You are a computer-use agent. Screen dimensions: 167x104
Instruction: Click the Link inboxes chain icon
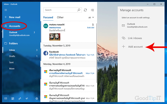(x=123, y=38)
